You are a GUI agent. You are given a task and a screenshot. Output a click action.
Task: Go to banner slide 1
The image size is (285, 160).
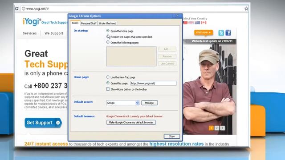click(211, 128)
